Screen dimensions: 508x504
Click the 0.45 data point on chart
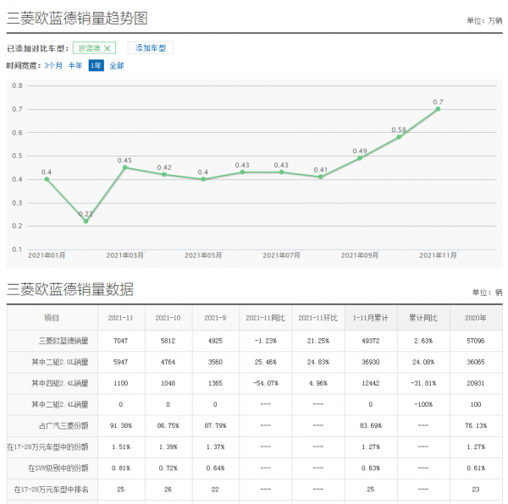(x=125, y=167)
